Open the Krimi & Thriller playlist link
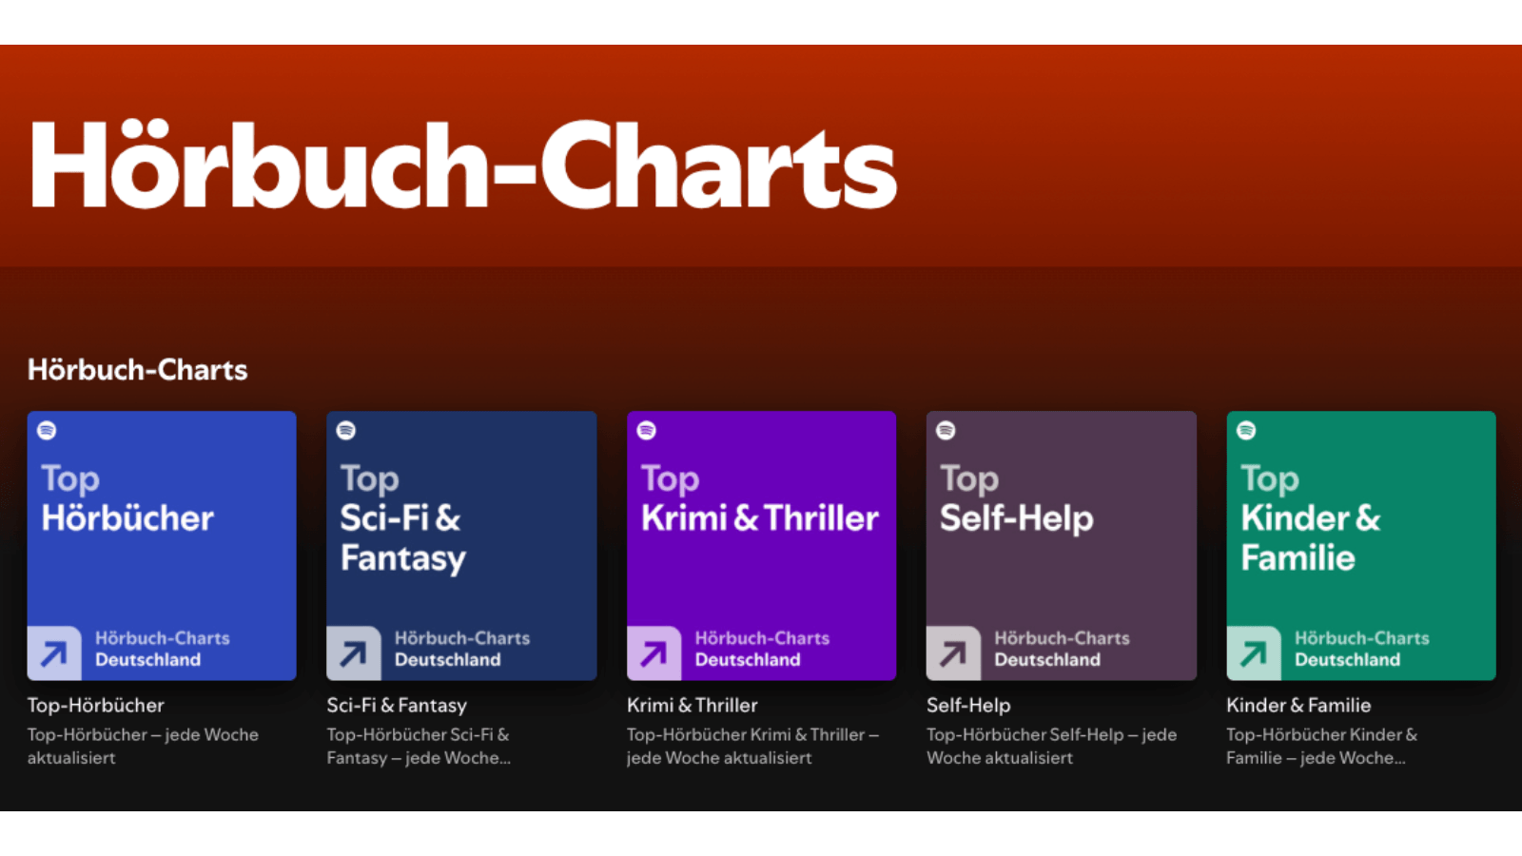Viewport: 1522px width, 856px height. [692, 705]
